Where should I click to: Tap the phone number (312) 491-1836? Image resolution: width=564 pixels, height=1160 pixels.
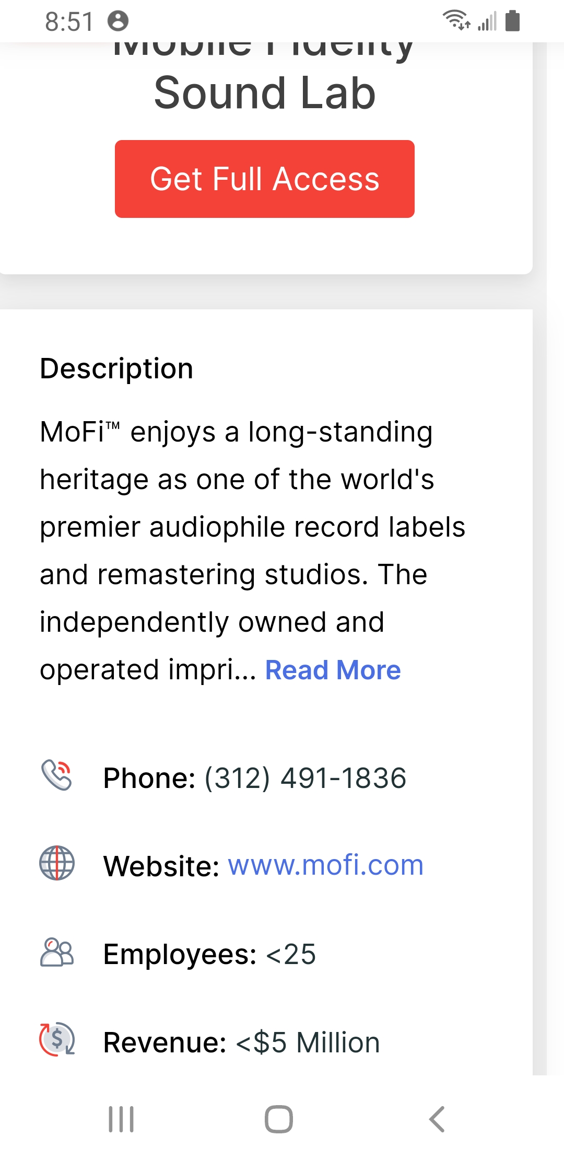[x=305, y=778]
